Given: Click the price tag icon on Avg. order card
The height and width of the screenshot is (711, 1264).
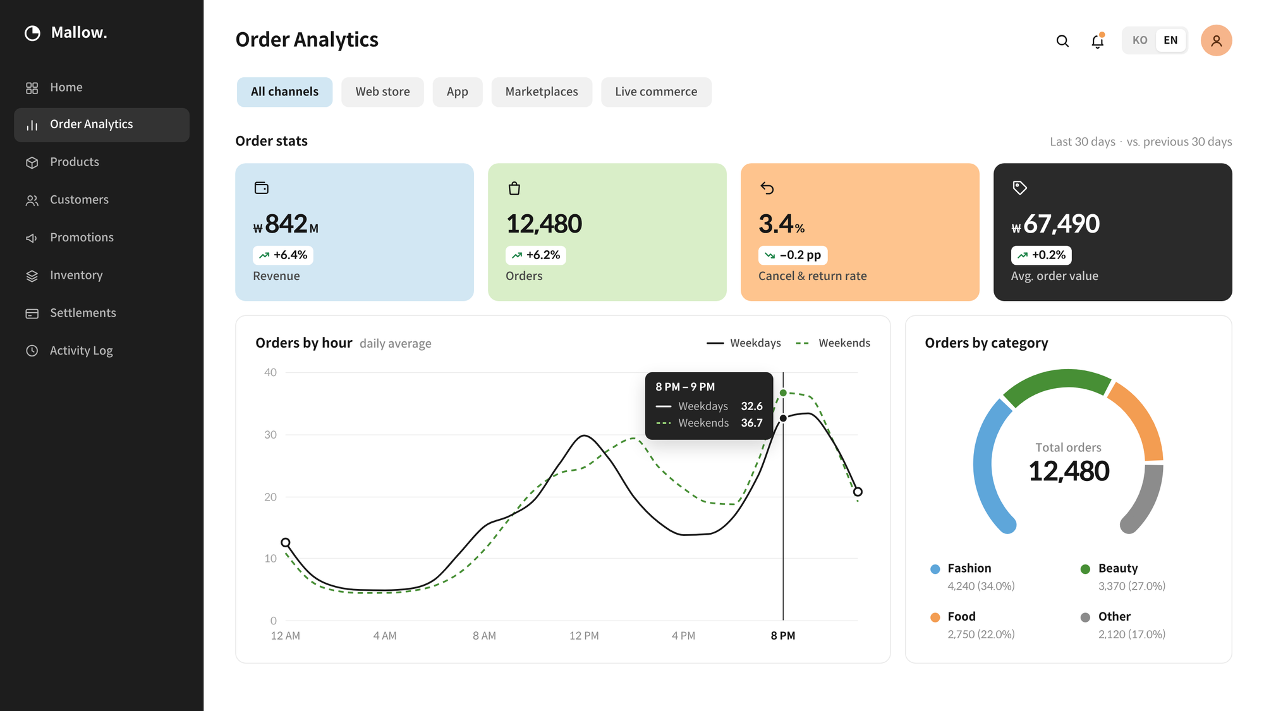Looking at the screenshot, I should (1019, 188).
